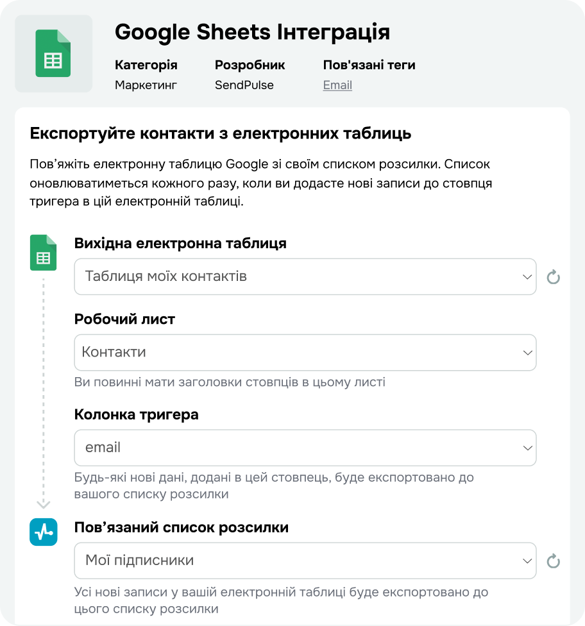The height and width of the screenshot is (626, 585).
Task: Open the Email related tag link
Action: tap(337, 85)
